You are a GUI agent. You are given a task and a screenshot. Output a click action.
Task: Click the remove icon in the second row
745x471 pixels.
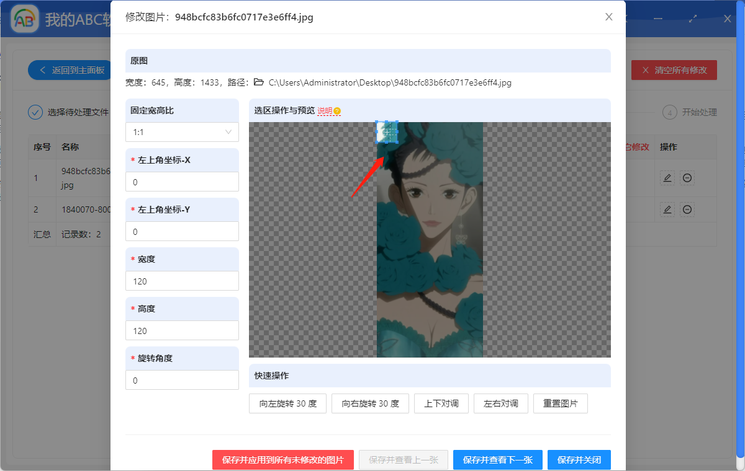tap(687, 209)
